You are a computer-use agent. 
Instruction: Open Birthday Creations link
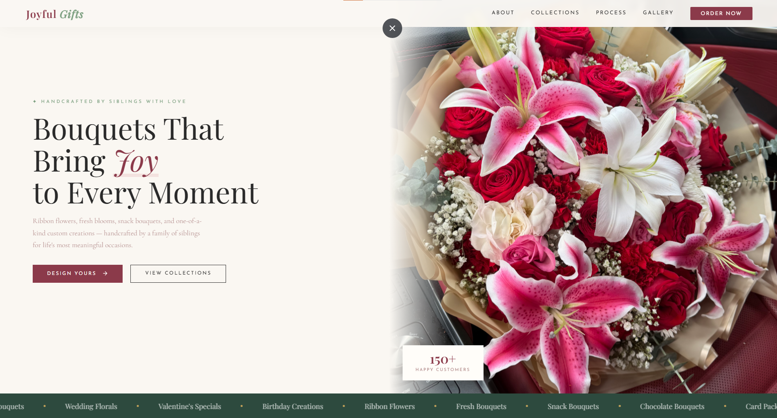(x=293, y=406)
